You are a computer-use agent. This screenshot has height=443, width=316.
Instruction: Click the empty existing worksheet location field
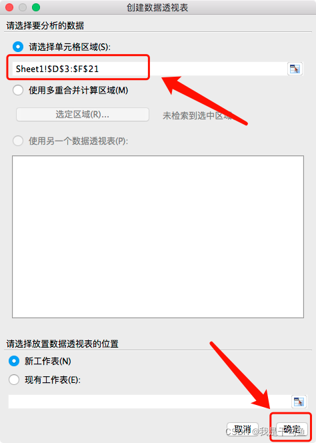(x=149, y=402)
